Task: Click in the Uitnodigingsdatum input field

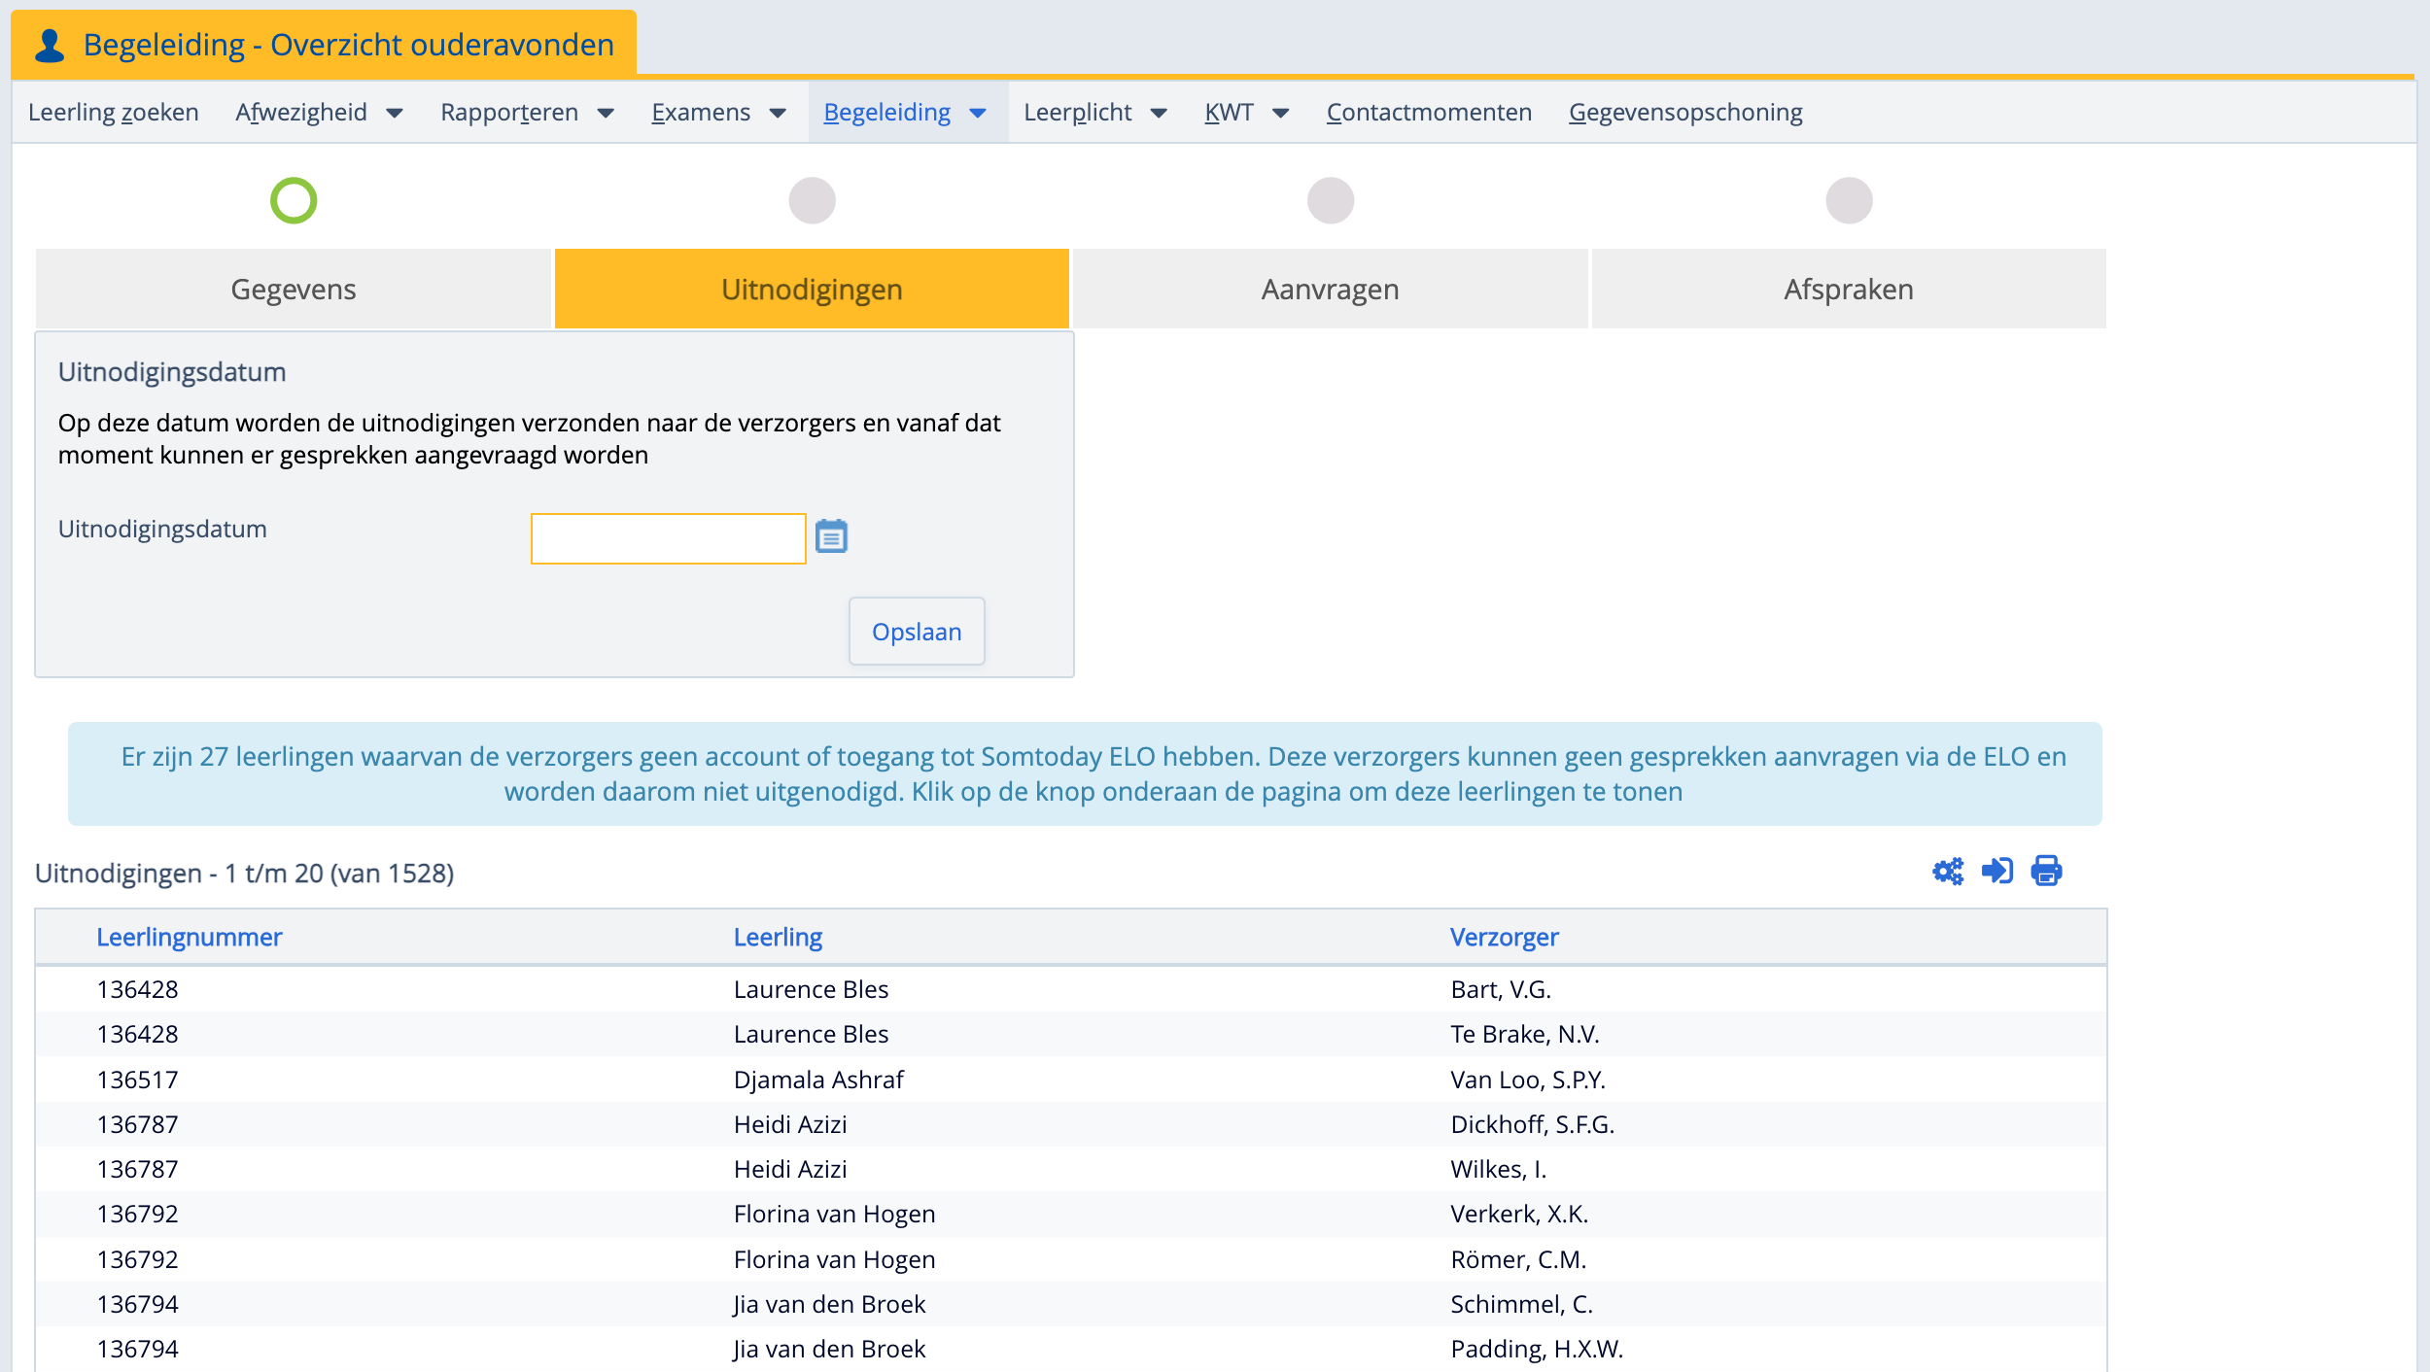Action: click(x=668, y=538)
